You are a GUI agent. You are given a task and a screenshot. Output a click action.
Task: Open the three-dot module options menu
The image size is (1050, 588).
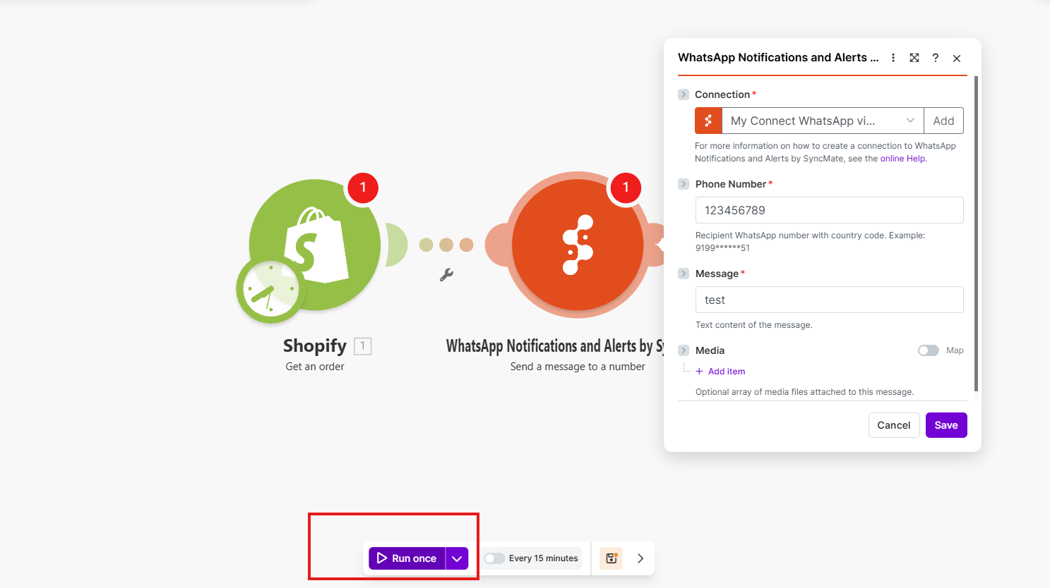893,58
